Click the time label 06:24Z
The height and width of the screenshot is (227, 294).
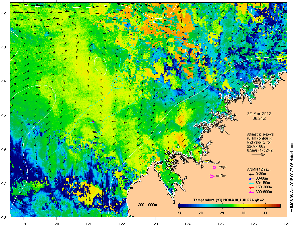(259, 119)
